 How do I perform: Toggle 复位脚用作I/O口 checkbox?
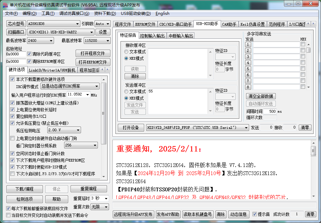point(12,116)
